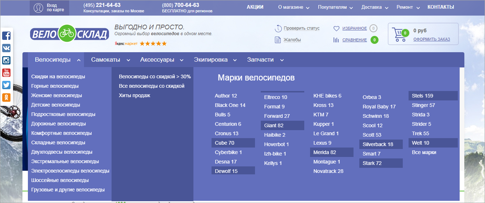Viewport: 485px width, 203px height.
Task: Open Все велосипеды со скидкой
Action: coord(152,86)
